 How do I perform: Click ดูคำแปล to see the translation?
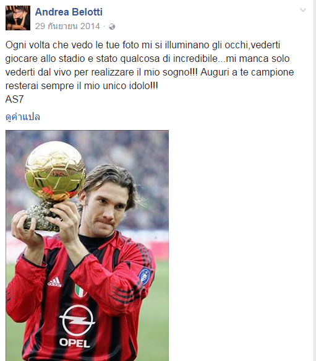pyautogui.click(x=23, y=117)
